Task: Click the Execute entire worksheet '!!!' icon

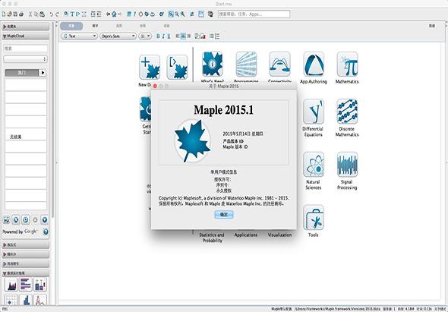Action: pos(129,14)
